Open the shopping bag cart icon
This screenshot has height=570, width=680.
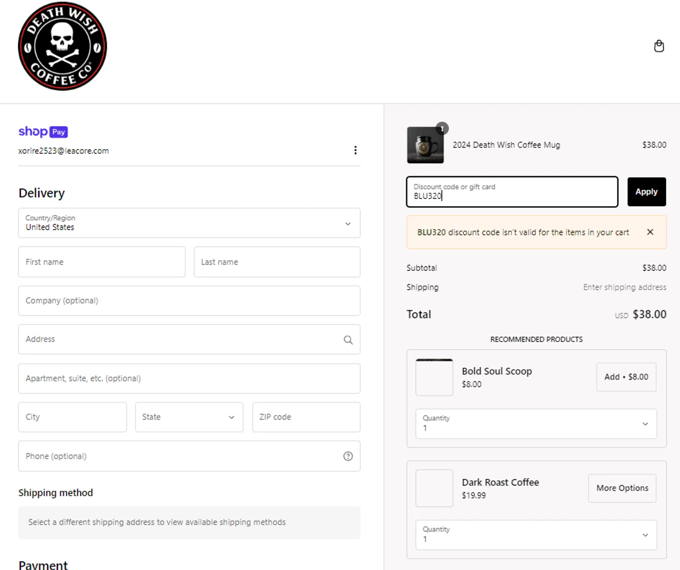point(659,46)
